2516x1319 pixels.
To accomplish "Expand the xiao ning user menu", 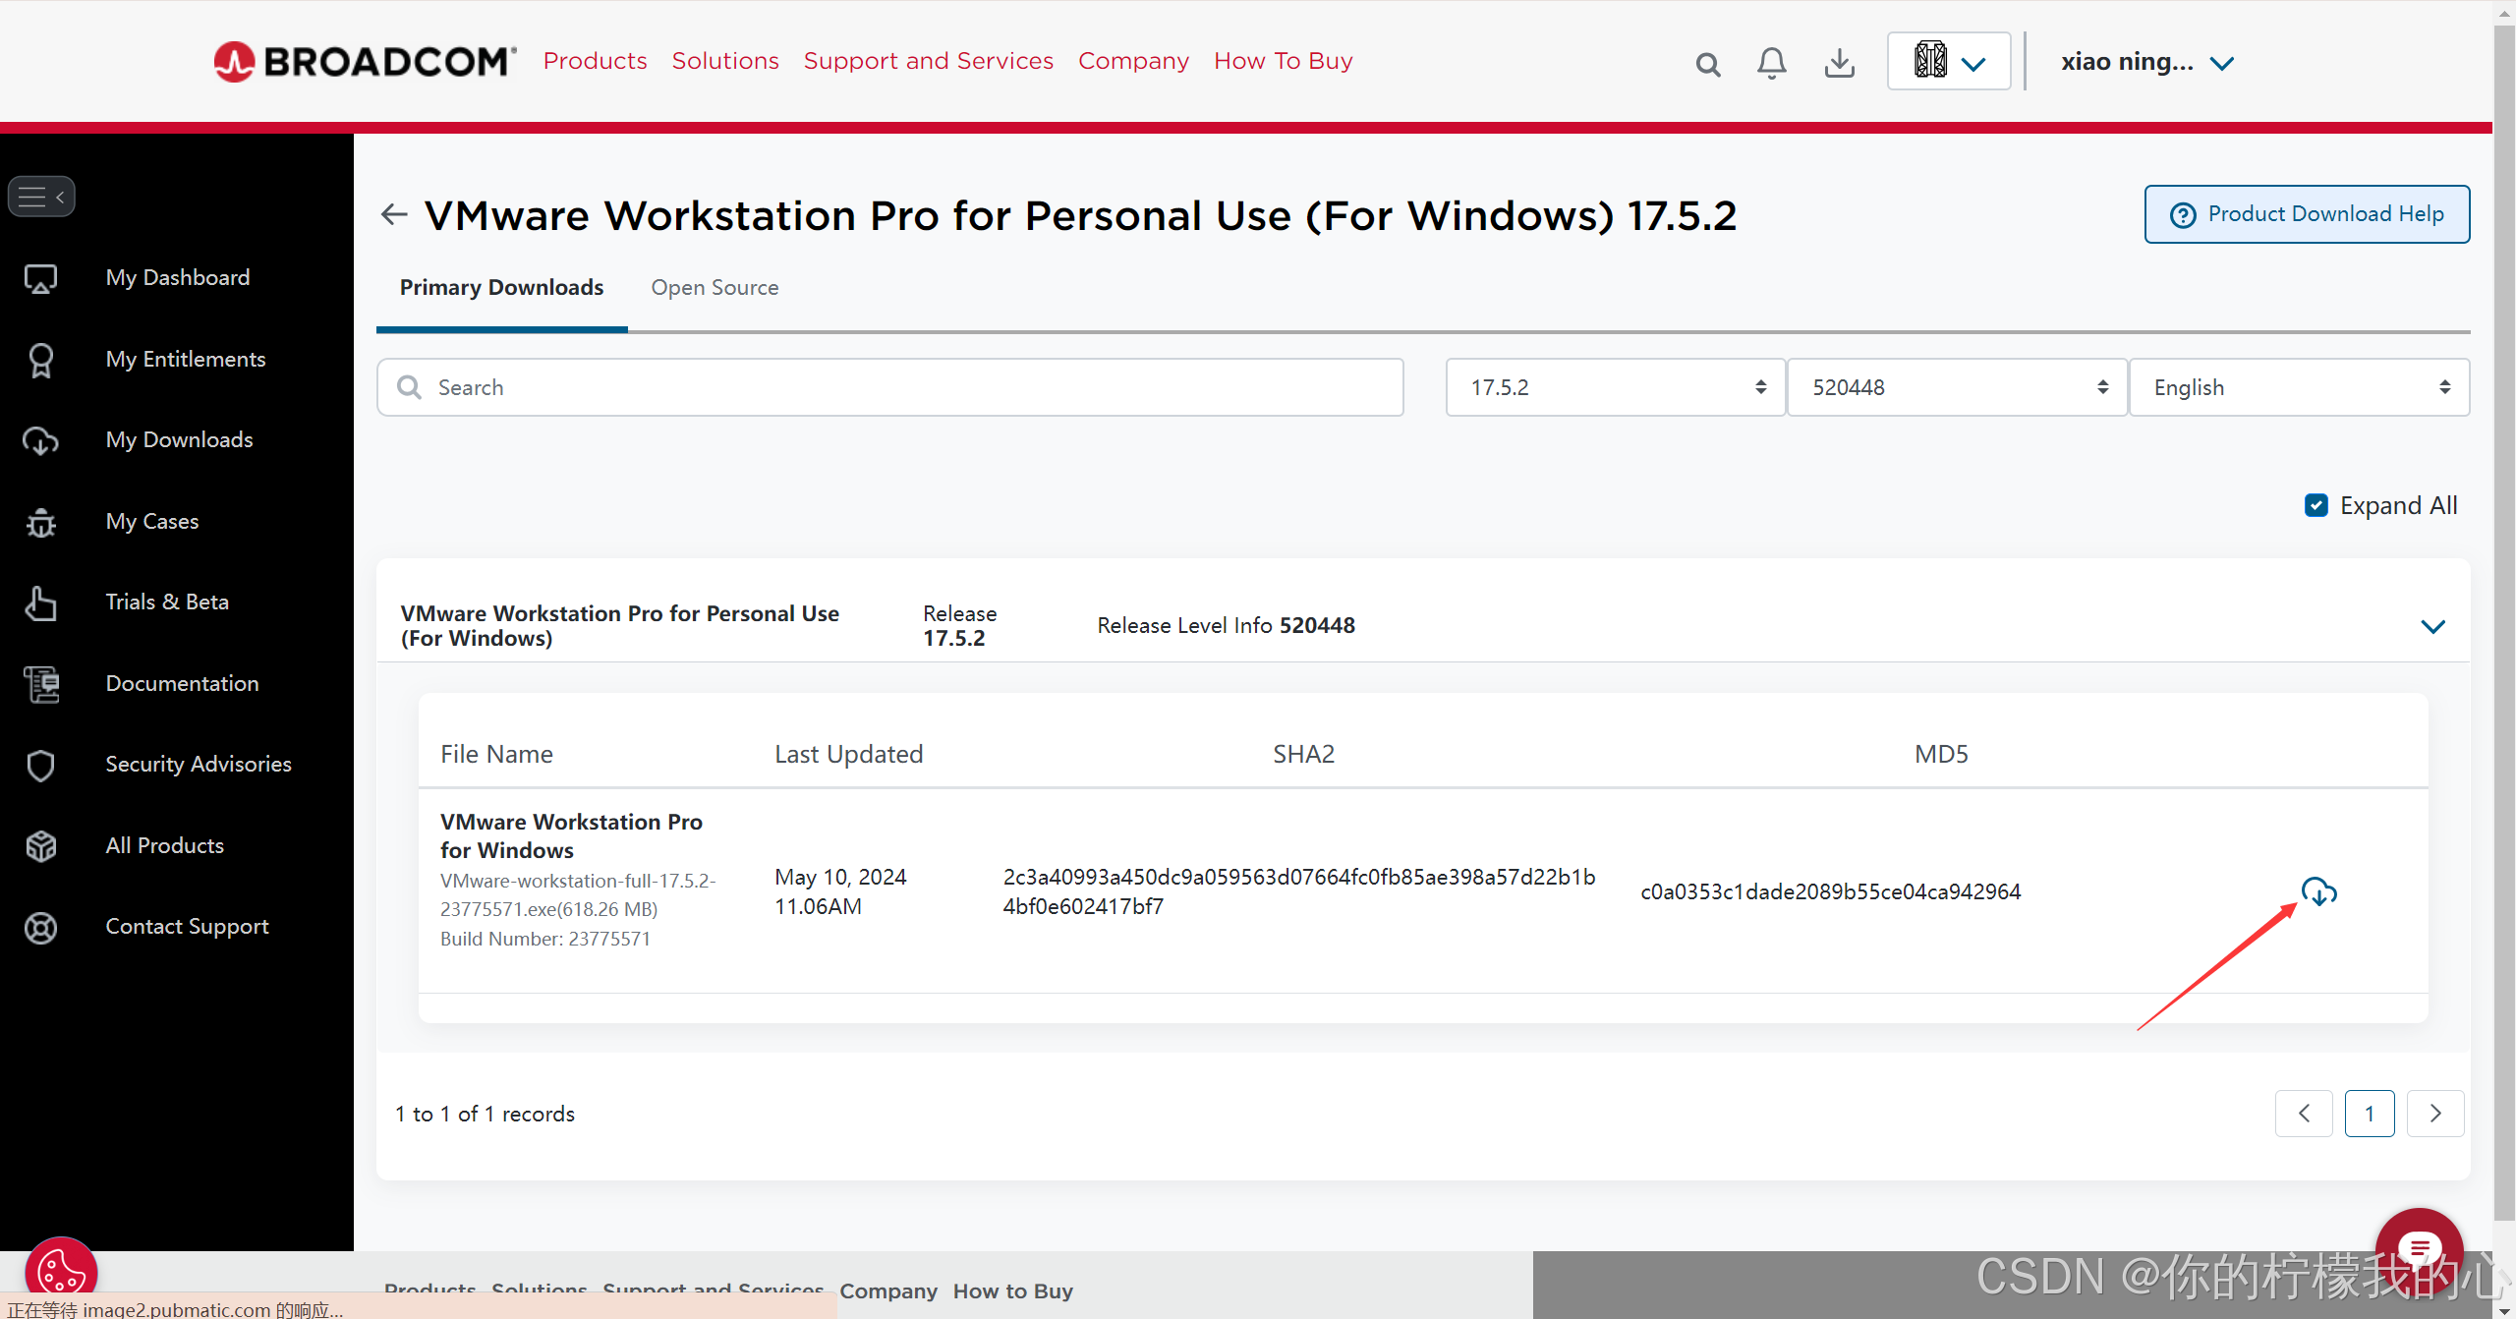I will click(x=2147, y=62).
